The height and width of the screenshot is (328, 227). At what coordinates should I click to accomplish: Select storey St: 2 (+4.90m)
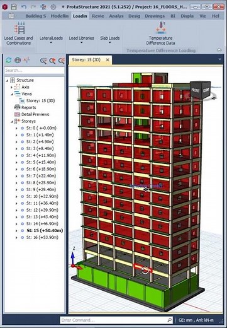(x=40, y=142)
